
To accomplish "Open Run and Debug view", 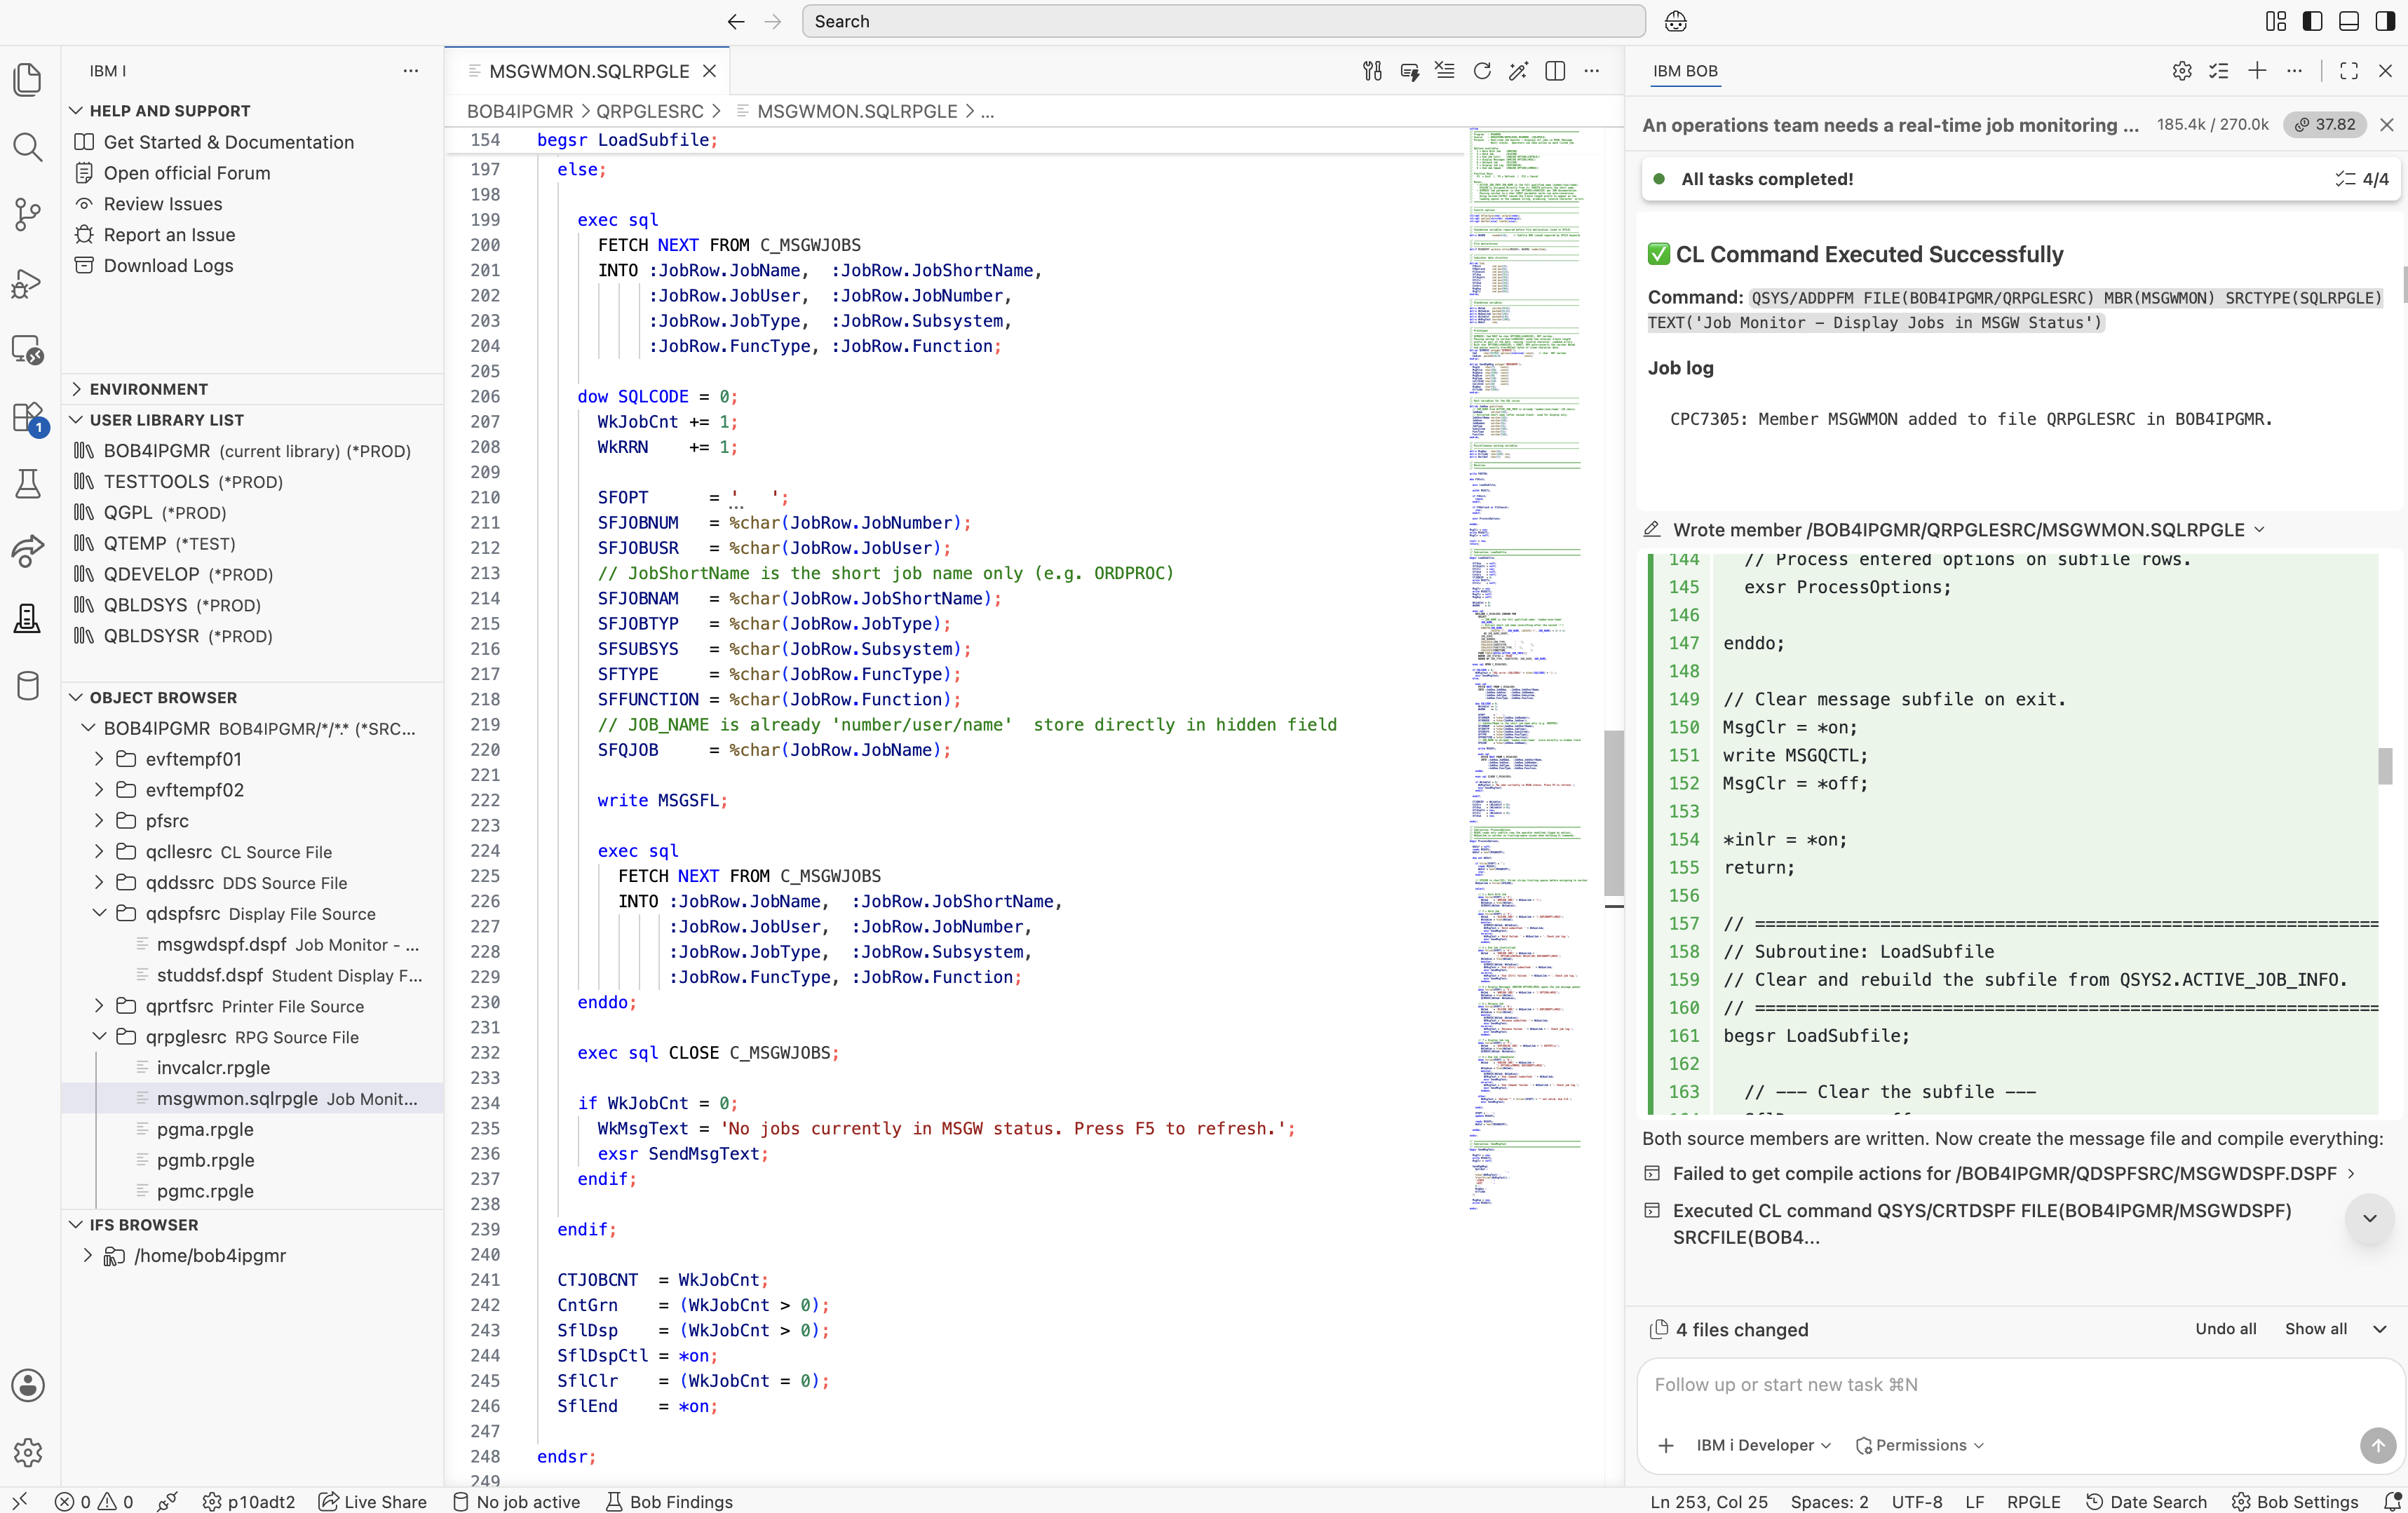I will tap(28, 284).
